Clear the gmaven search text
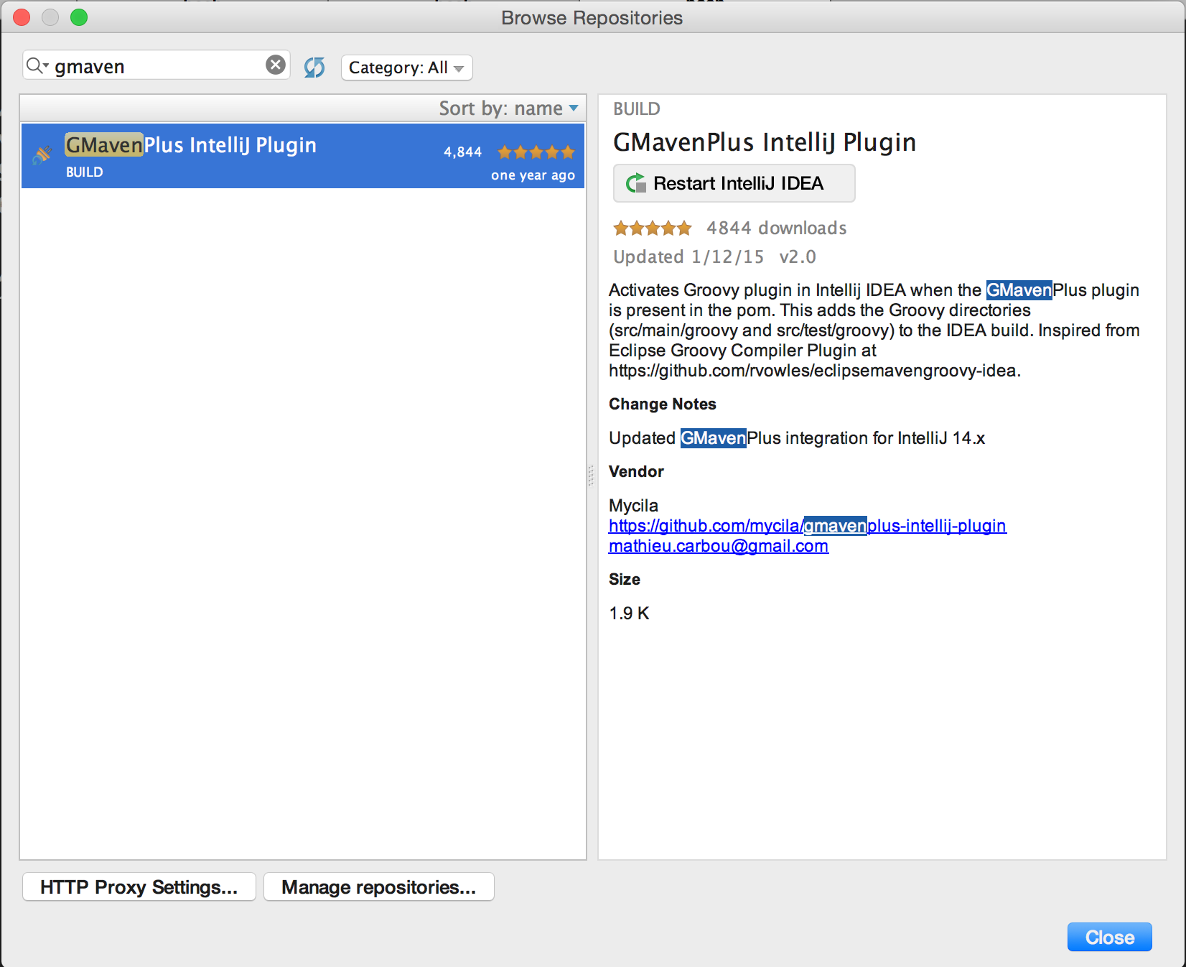1186x967 pixels. point(276,65)
